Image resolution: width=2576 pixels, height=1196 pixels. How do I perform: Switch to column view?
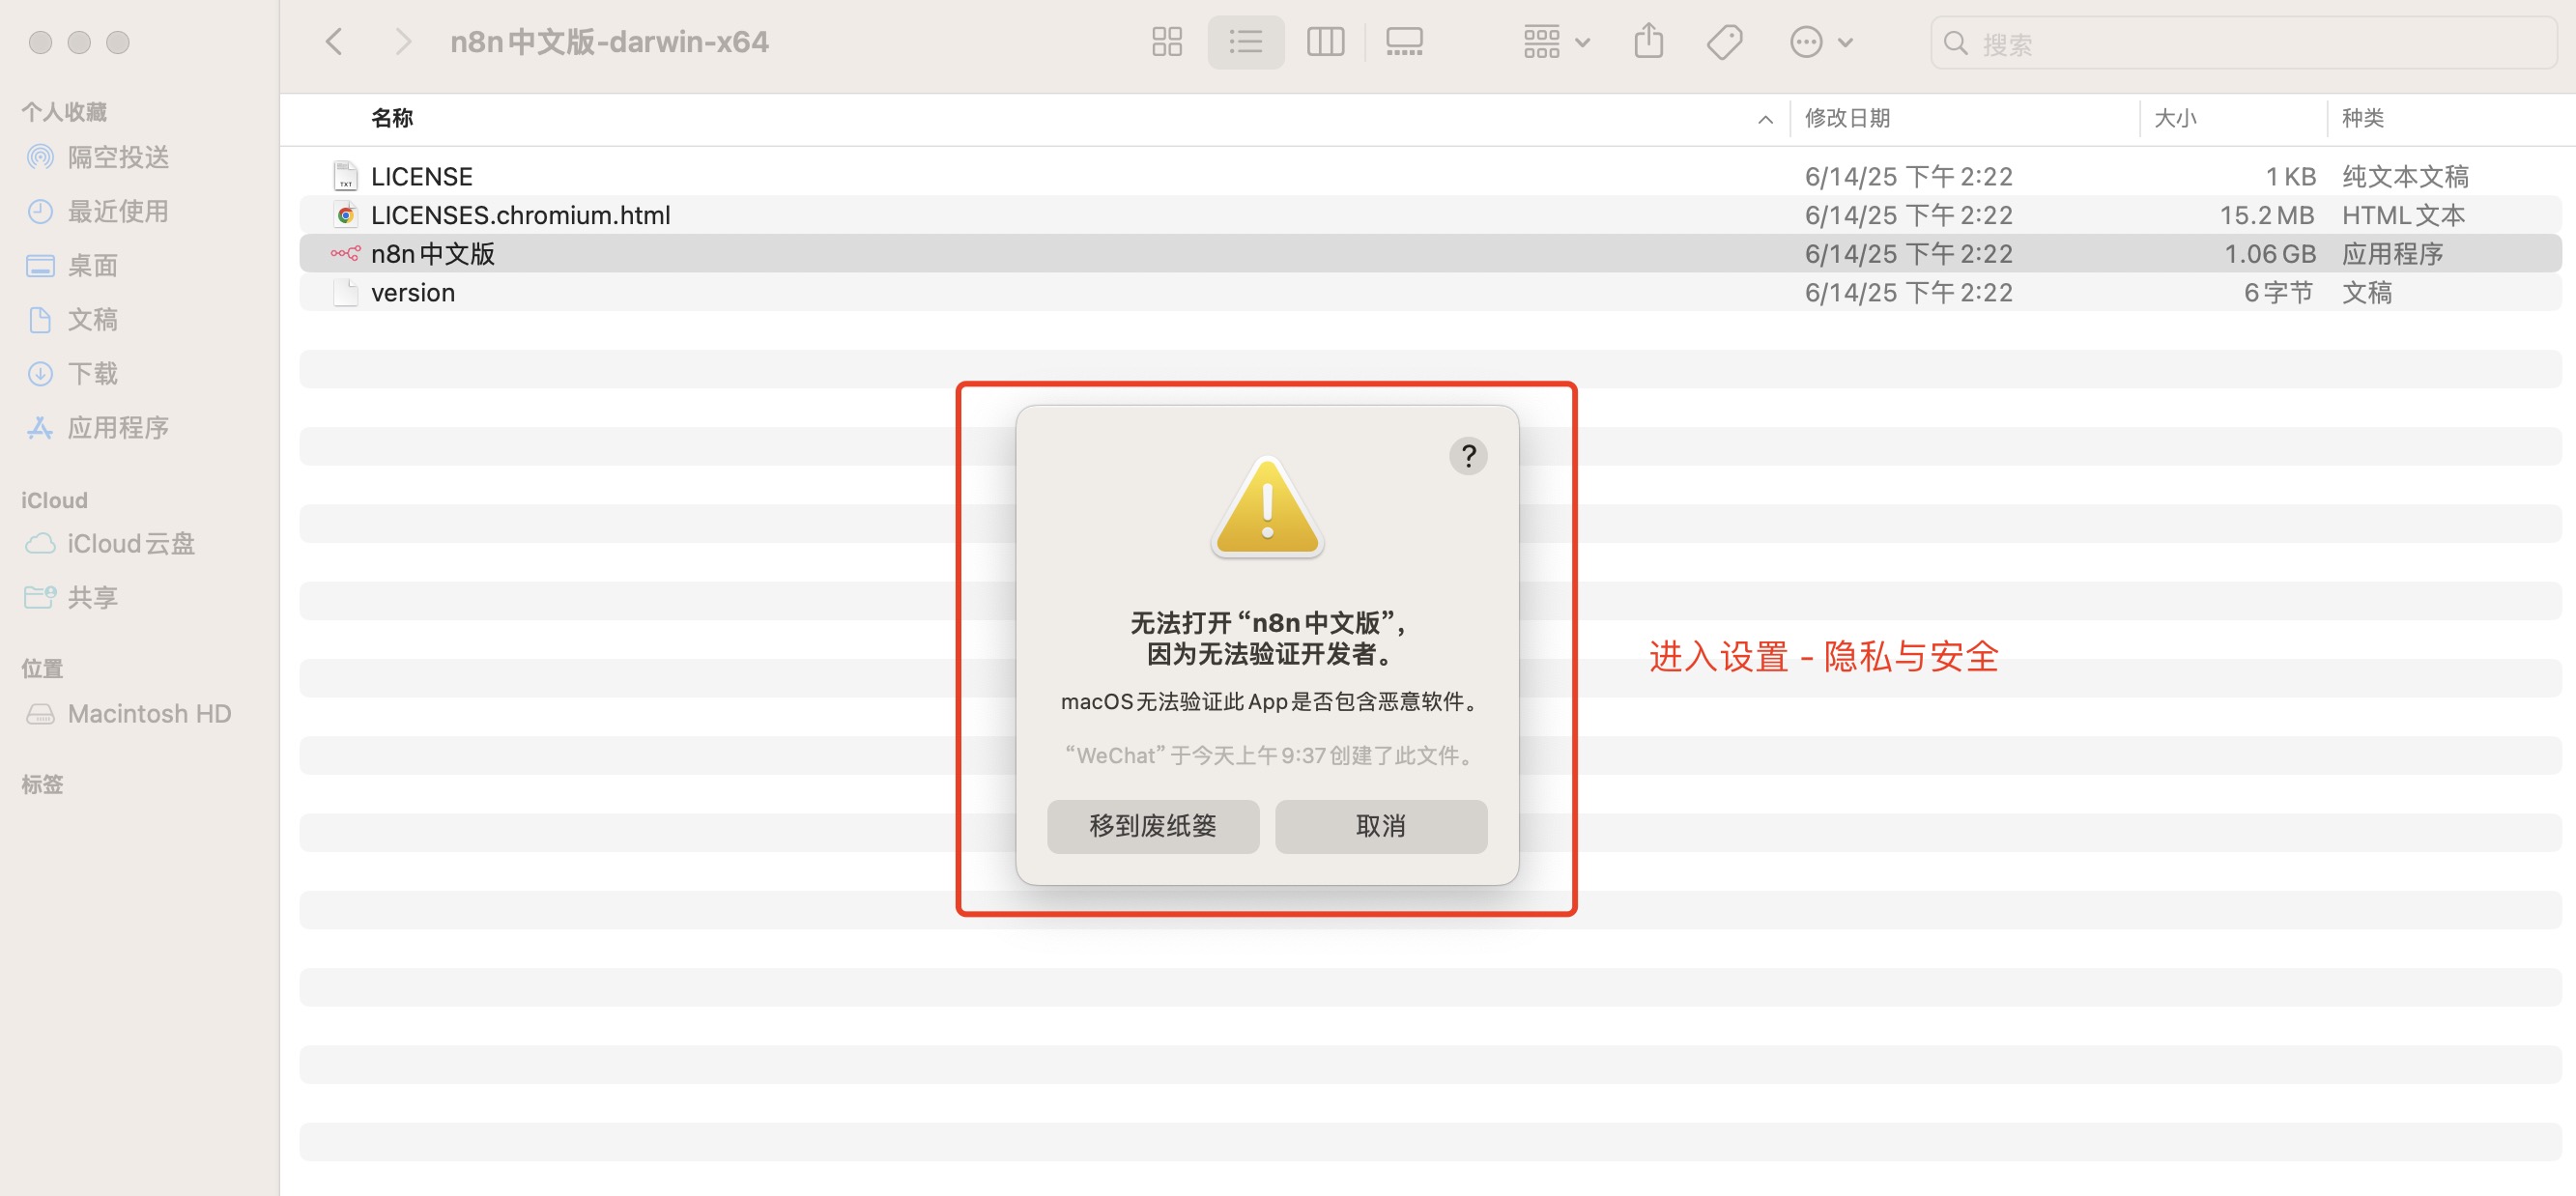point(1325,42)
